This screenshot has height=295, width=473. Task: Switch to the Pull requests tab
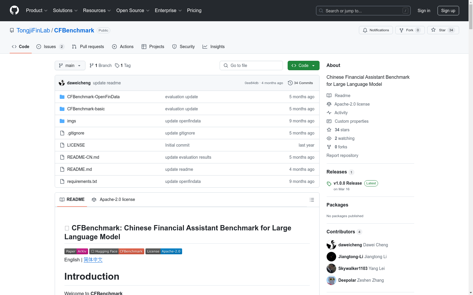88,47
